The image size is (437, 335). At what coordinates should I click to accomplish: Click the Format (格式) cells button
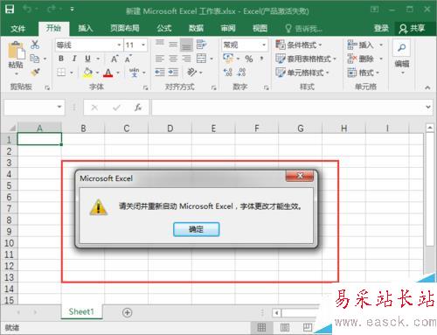tap(364, 73)
